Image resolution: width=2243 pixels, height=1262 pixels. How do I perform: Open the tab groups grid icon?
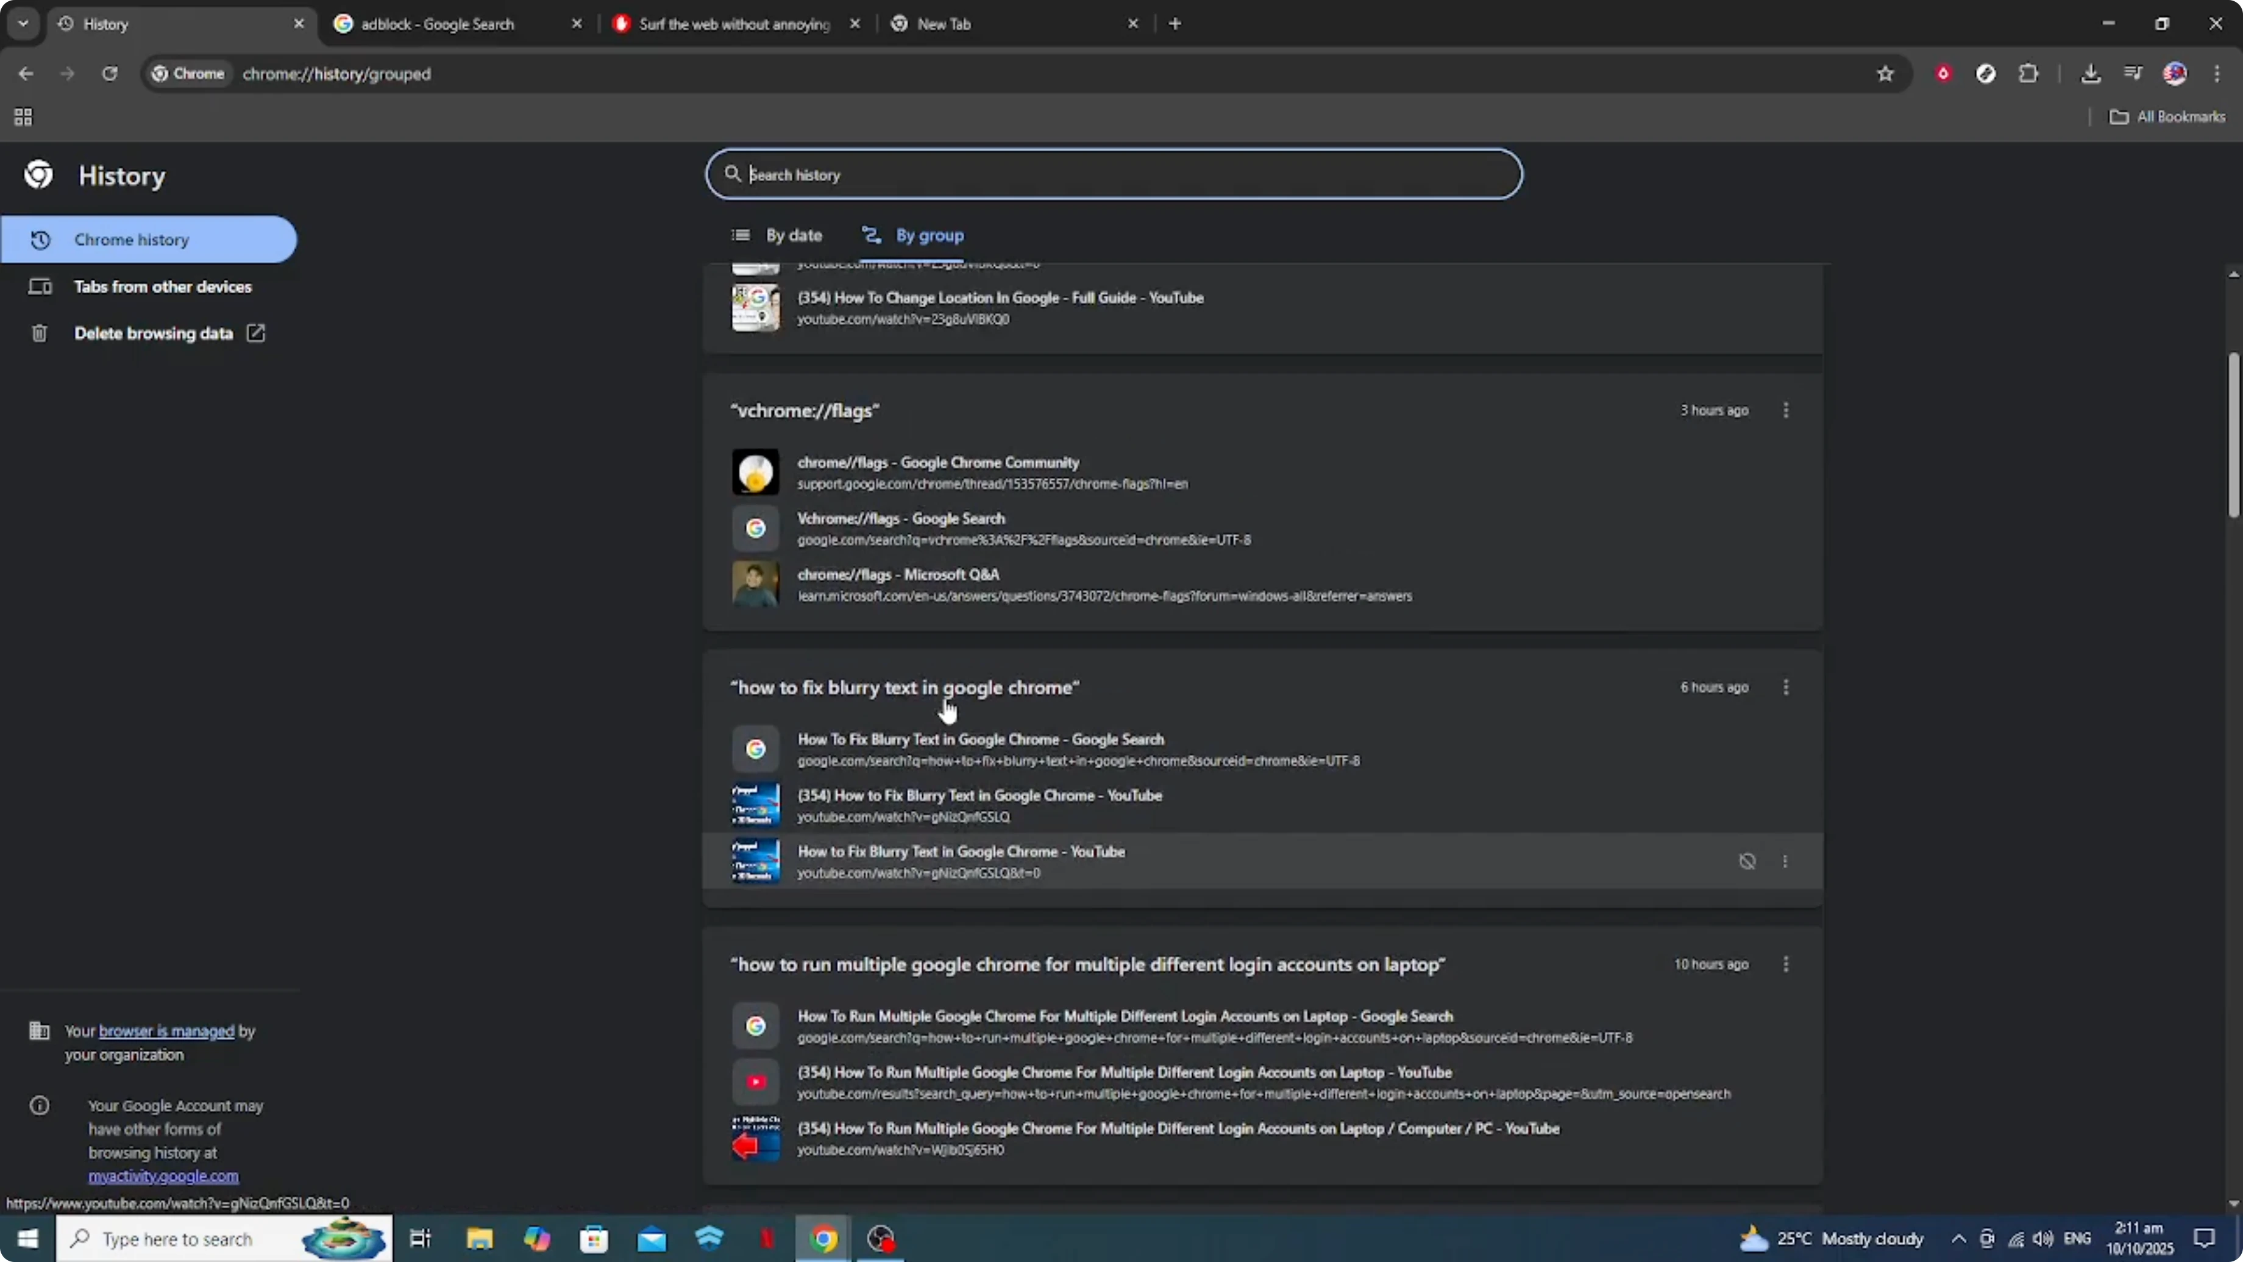point(23,116)
